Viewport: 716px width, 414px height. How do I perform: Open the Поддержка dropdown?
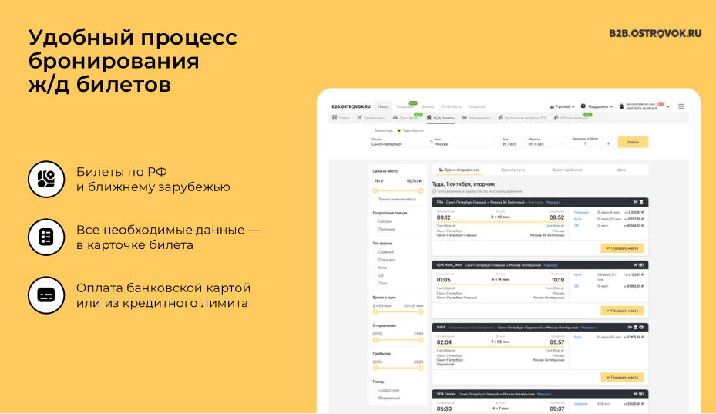(x=597, y=106)
